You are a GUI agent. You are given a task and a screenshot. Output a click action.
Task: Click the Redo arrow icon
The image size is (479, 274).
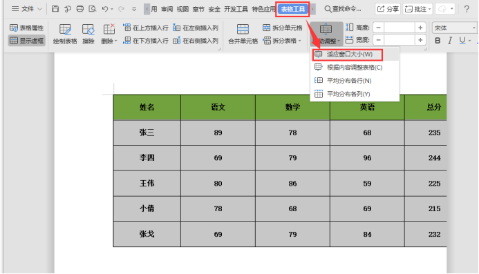[x=121, y=9]
